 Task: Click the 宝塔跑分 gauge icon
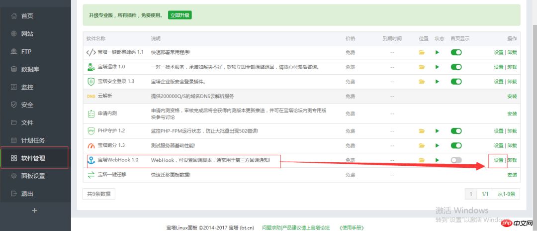pyautogui.click(x=91, y=146)
